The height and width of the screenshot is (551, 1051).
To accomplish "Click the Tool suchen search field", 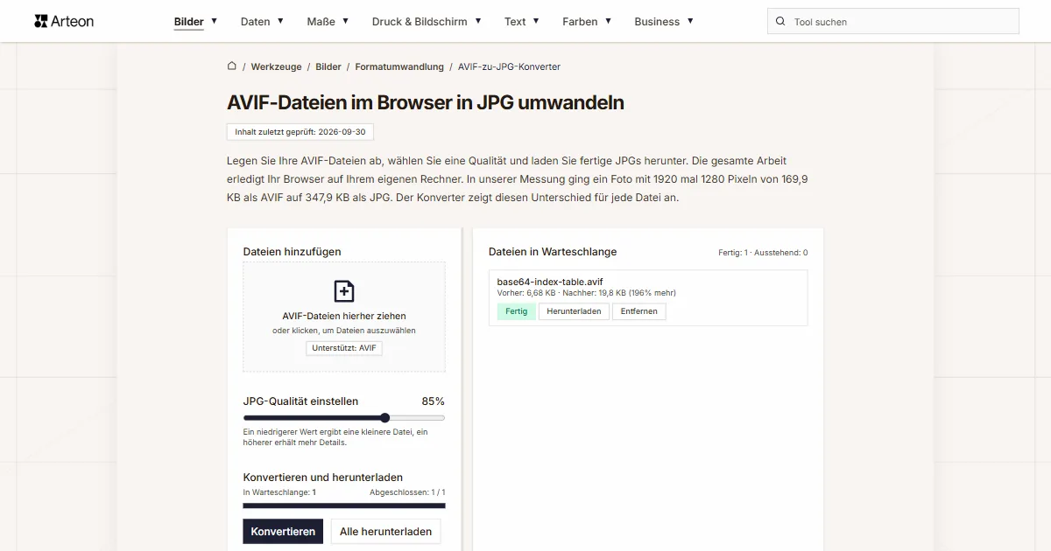I will coord(893,22).
